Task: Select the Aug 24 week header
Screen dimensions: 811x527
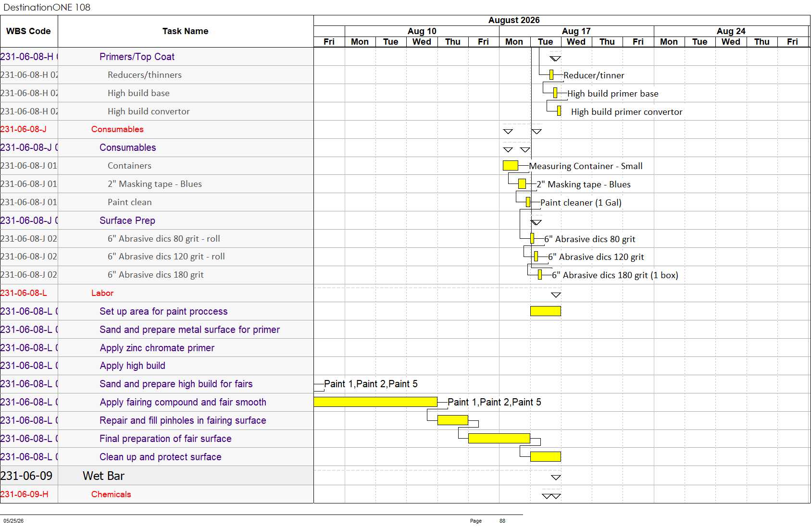Action: 731,31
